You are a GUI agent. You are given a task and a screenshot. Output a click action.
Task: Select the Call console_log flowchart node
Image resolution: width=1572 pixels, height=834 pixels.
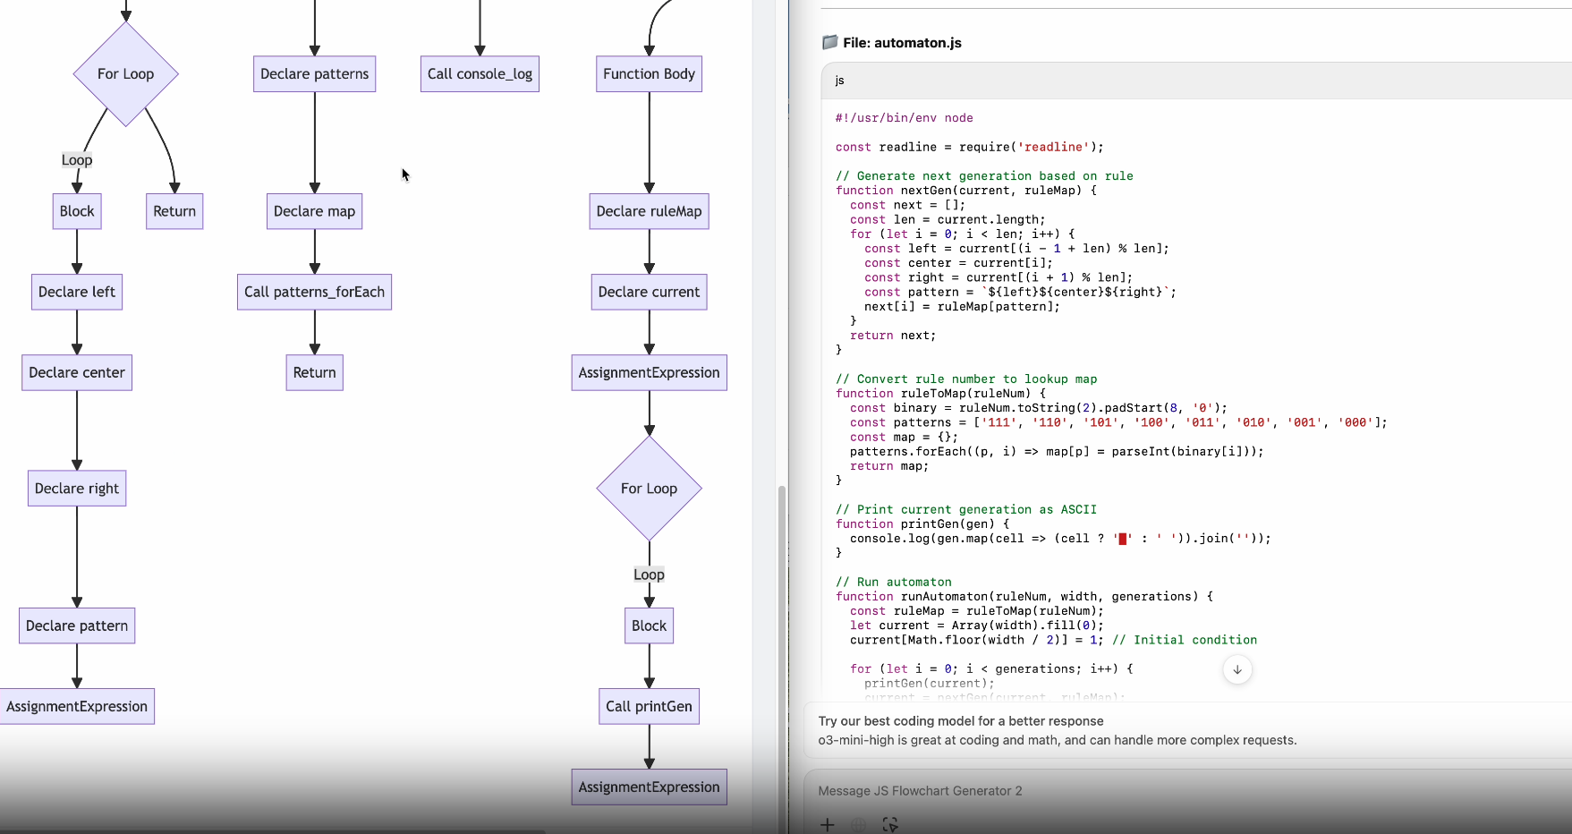click(x=480, y=74)
